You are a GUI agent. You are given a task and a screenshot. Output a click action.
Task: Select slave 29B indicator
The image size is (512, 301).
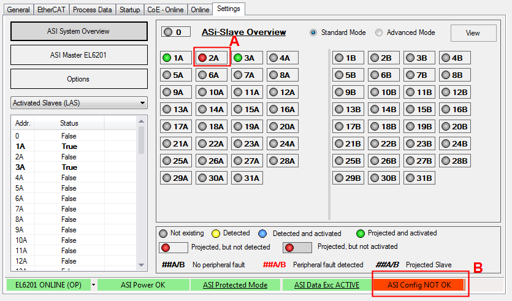click(x=348, y=178)
